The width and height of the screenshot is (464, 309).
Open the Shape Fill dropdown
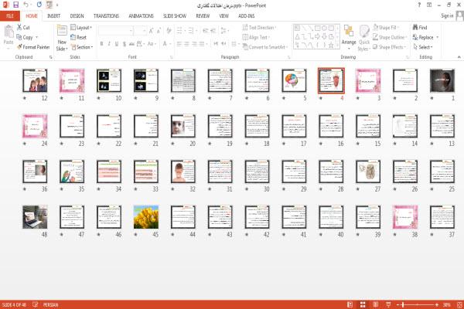(386, 28)
